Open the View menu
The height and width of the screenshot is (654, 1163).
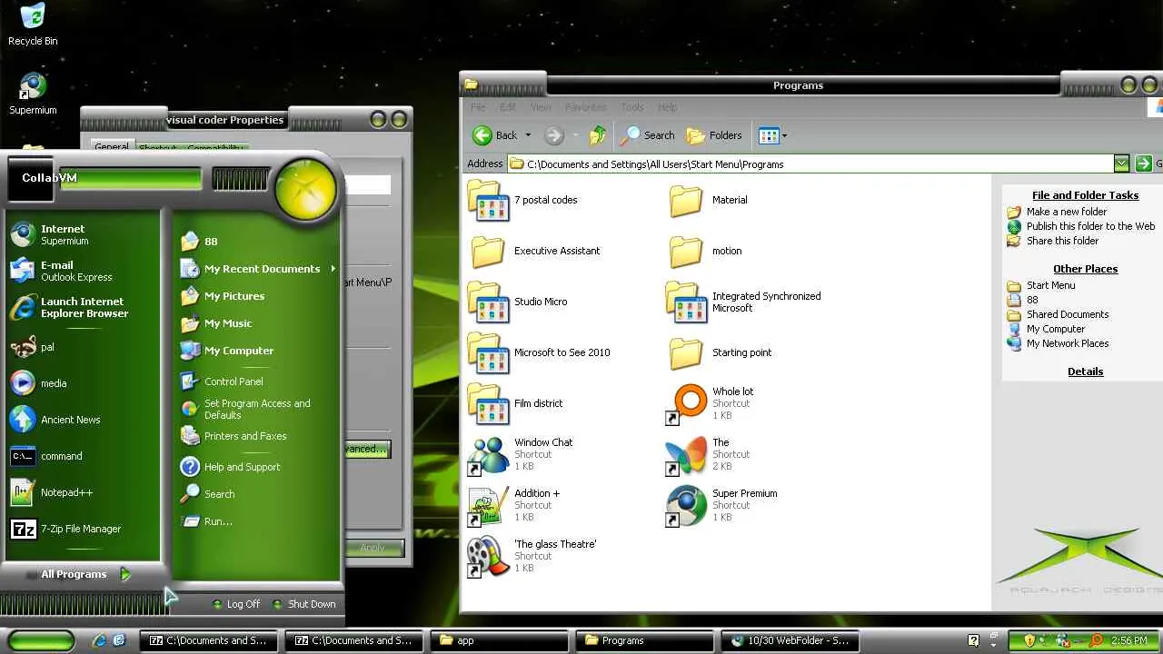pos(541,107)
